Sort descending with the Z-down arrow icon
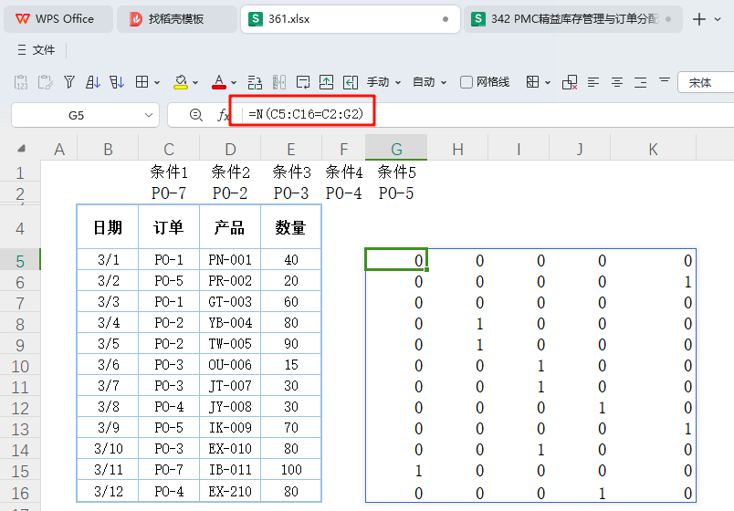The width and height of the screenshot is (734, 511). [117, 82]
